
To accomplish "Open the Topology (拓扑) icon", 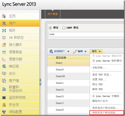I will pos(4,30).
